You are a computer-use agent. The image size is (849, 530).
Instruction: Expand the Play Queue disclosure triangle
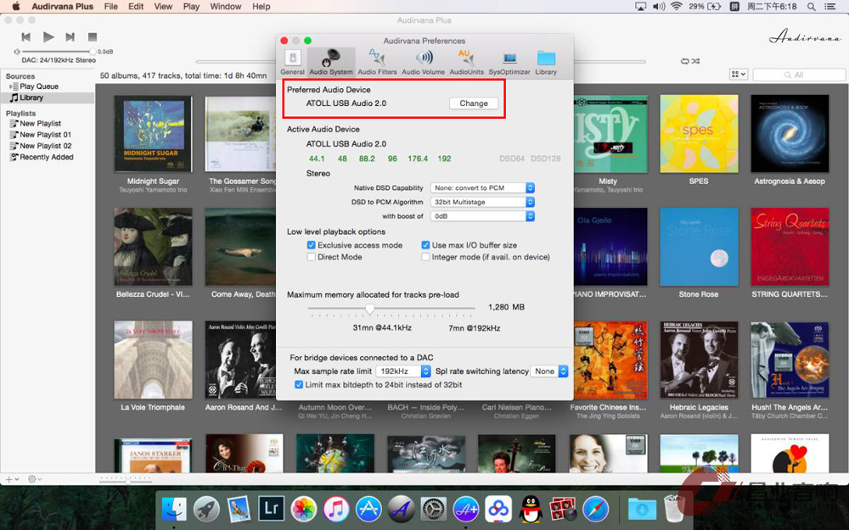[x=10, y=86]
